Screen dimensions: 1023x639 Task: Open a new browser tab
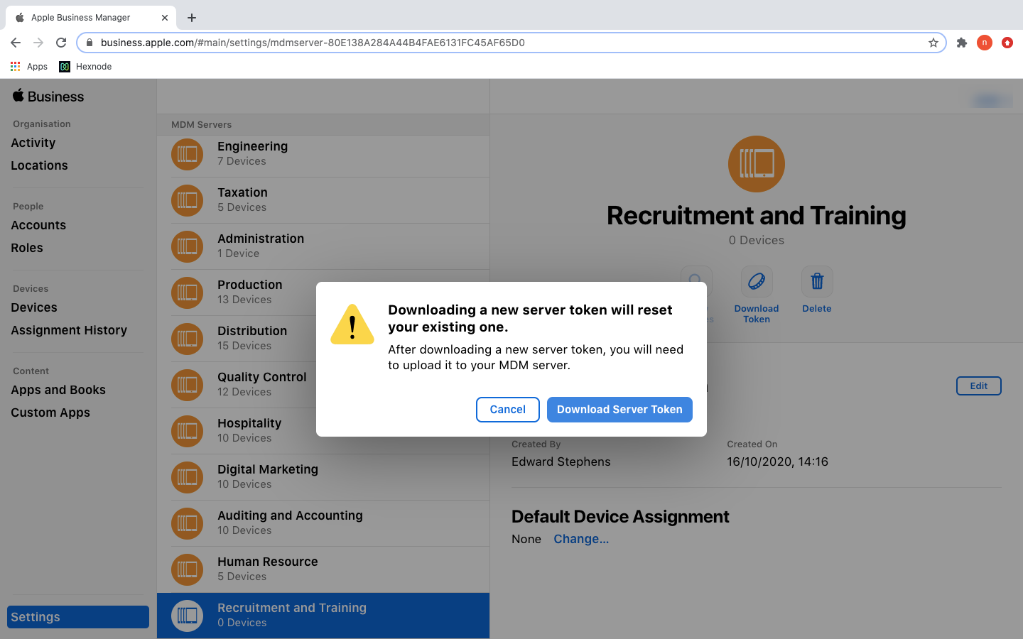[192, 18]
